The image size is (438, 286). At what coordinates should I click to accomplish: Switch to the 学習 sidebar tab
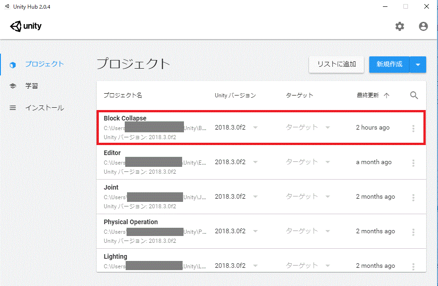(31, 86)
